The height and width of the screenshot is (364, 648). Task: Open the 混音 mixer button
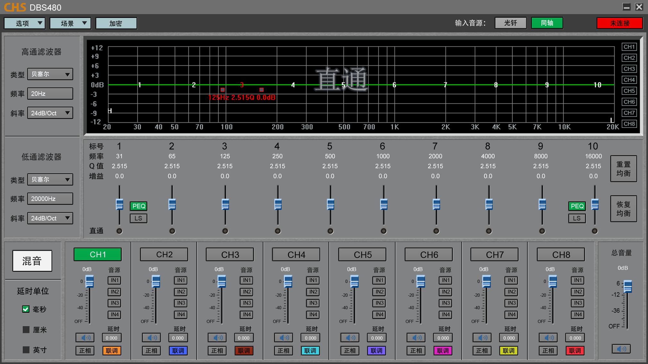tap(32, 261)
